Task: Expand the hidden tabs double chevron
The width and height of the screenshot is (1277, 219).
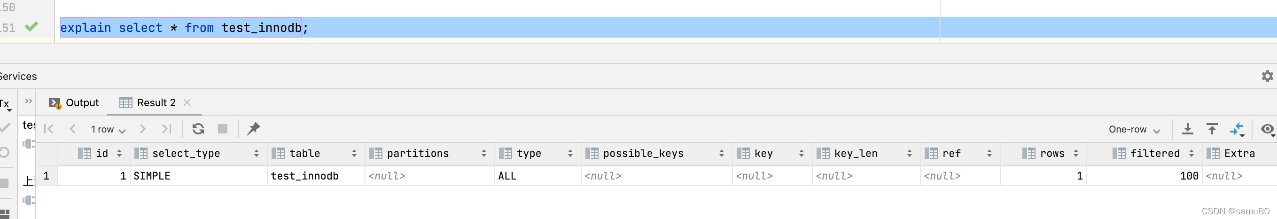Action: [x=28, y=101]
